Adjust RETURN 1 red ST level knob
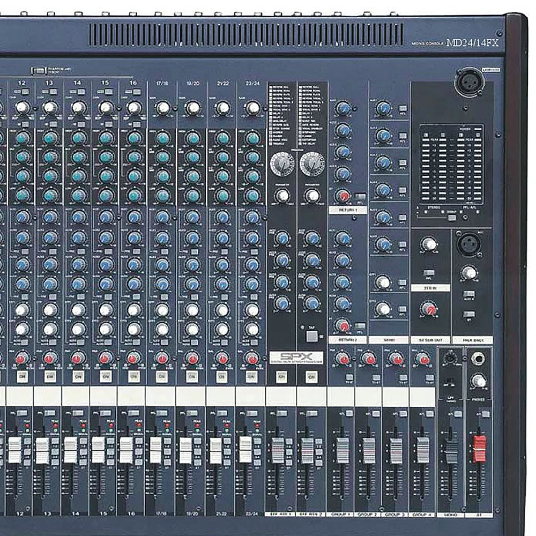Screen dimensions: 536x536 point(343,196)
